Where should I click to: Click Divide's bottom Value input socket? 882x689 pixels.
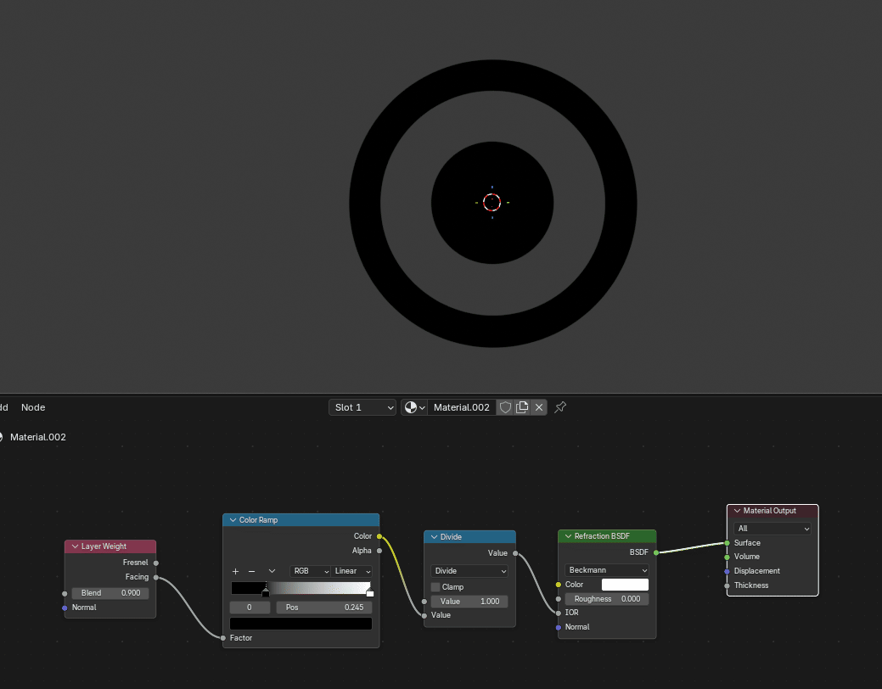pos(424,616)
